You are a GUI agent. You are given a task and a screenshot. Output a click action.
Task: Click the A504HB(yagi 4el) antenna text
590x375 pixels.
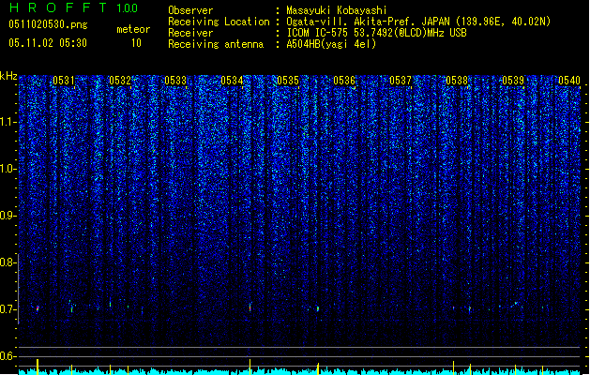[331, 44]
